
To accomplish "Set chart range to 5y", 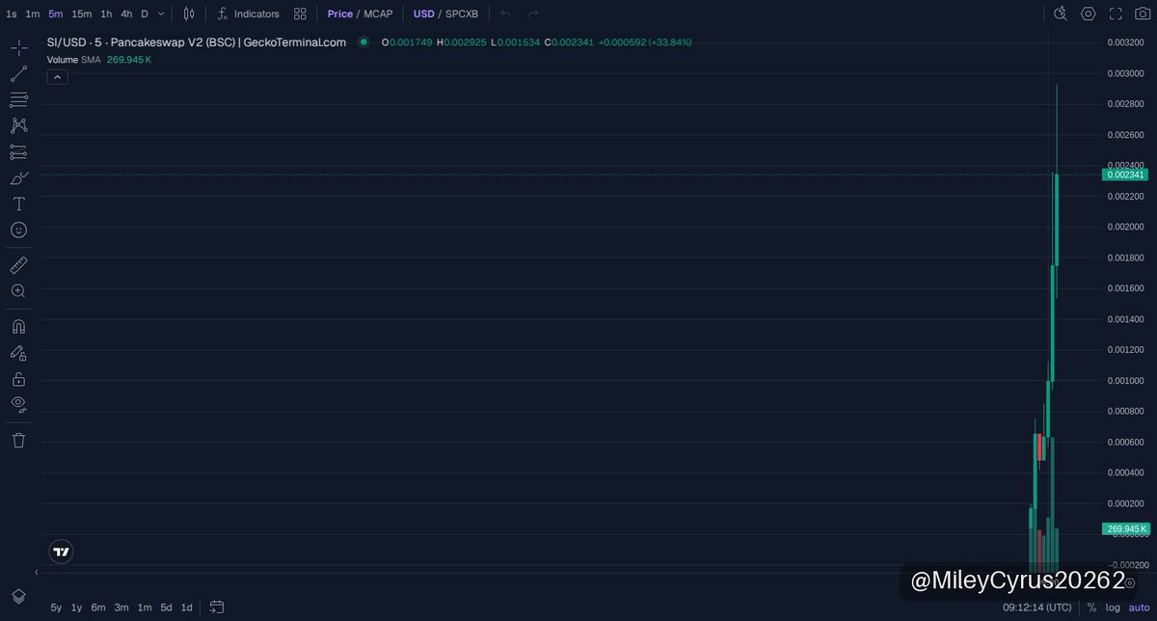I will tap(56, 607).
